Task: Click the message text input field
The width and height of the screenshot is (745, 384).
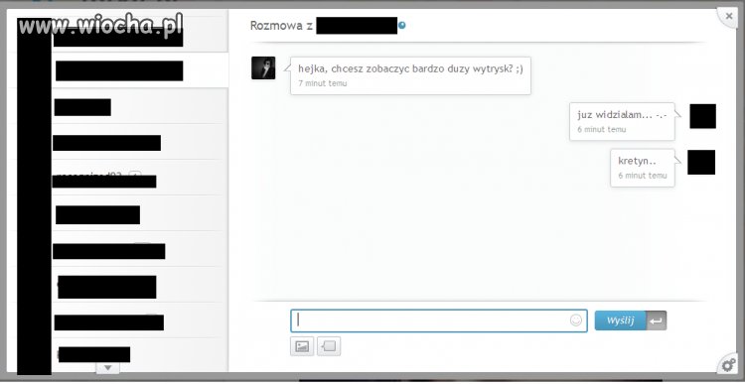Action: click(438, 320)
